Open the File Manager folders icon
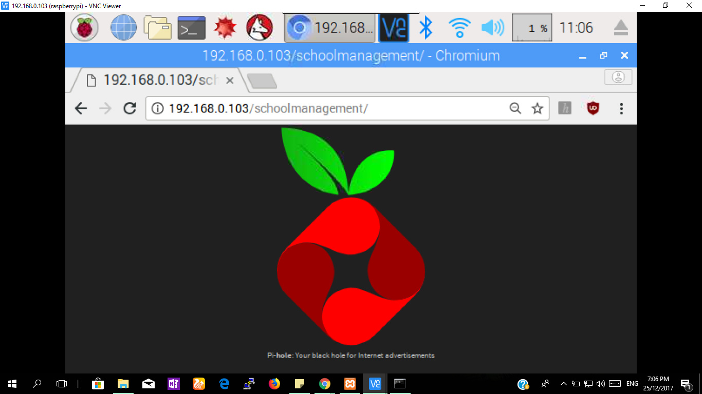This screenshot has width=702, height=394. click(157, 28)
